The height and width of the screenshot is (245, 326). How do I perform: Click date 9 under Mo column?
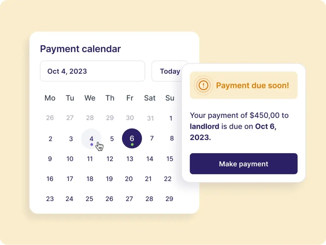[50, 159]
